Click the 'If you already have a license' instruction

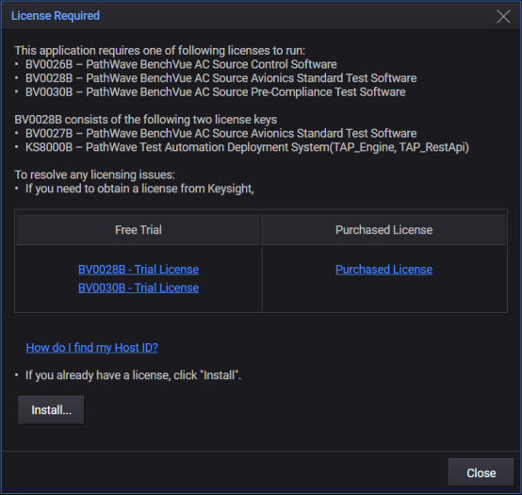(x=133, y=375)
